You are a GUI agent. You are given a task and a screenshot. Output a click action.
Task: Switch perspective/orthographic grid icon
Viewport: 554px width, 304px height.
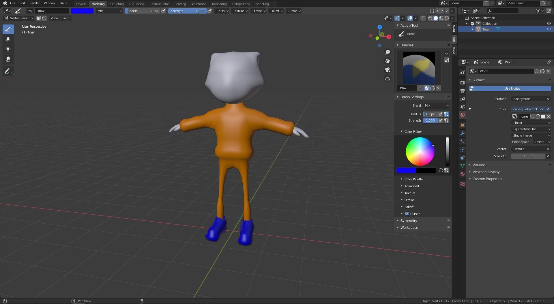pos(388,79)
